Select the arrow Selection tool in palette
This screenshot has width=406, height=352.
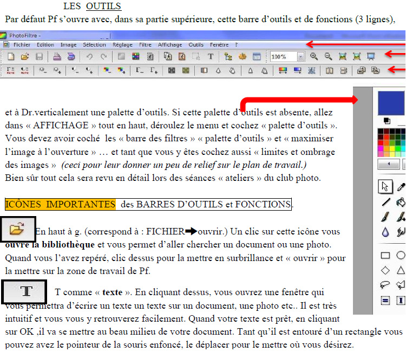point(385,186)
